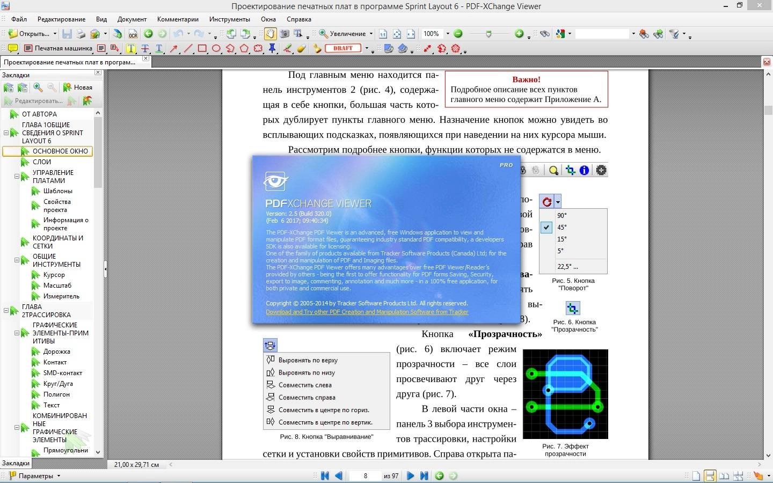
Task: Open the Документ menu
Action: (x=132, y=19)
